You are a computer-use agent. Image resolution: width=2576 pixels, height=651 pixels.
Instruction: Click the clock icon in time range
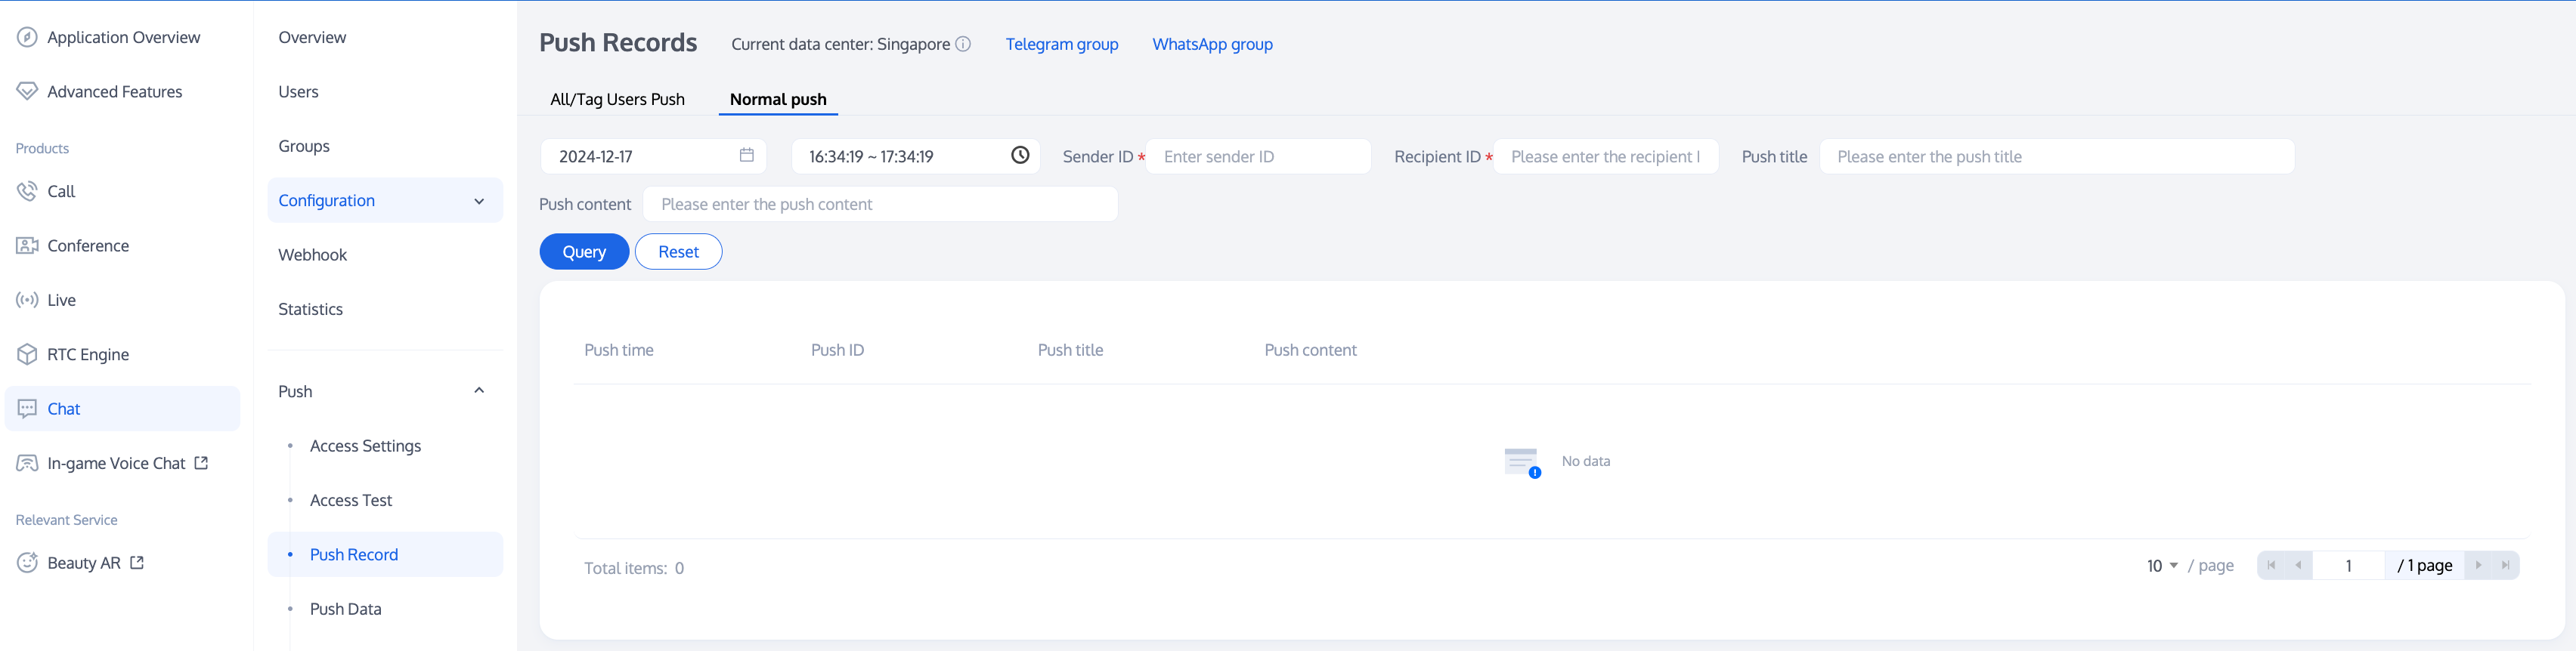click(x=1019, y=155)
